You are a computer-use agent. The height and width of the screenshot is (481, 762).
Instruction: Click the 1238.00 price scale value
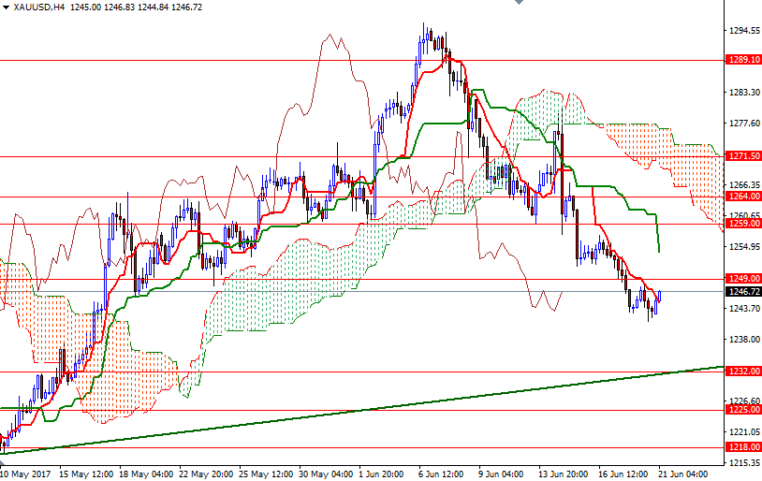pos(743,340)
